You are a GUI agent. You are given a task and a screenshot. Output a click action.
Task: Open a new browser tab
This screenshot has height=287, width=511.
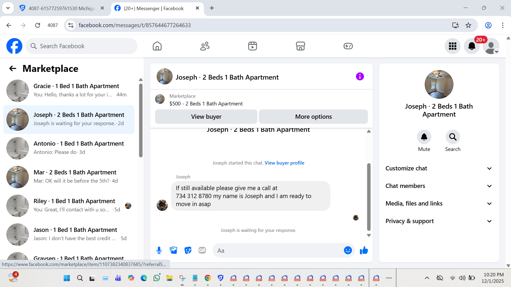click(212, 8)
